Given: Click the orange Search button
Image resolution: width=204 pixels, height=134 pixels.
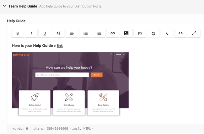Looking at the screenshot, I should click(96, 75).
